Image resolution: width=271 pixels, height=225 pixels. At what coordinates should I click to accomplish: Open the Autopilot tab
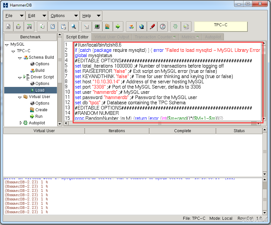pos(213,37)
